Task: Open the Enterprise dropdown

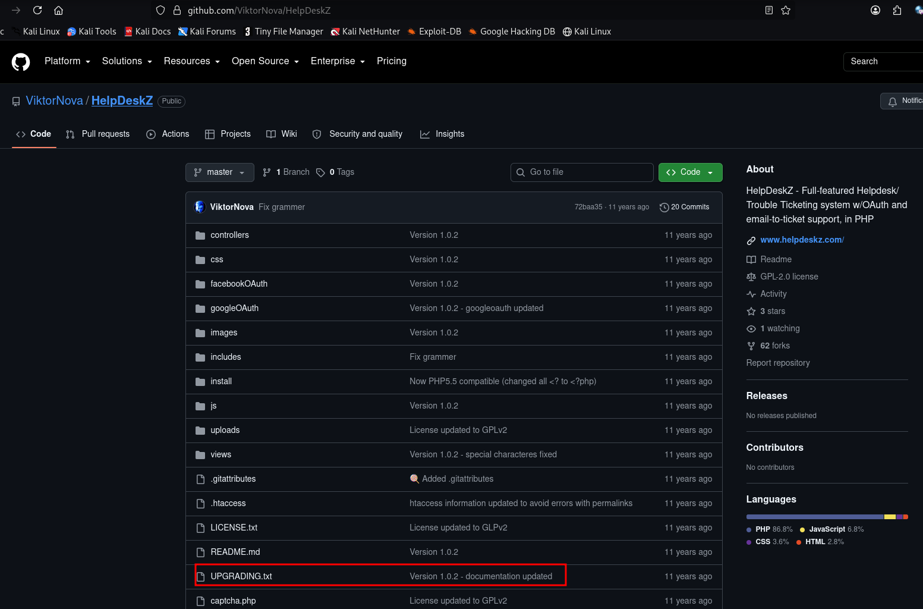Action: pyautogui.click(x=338, y=61)
